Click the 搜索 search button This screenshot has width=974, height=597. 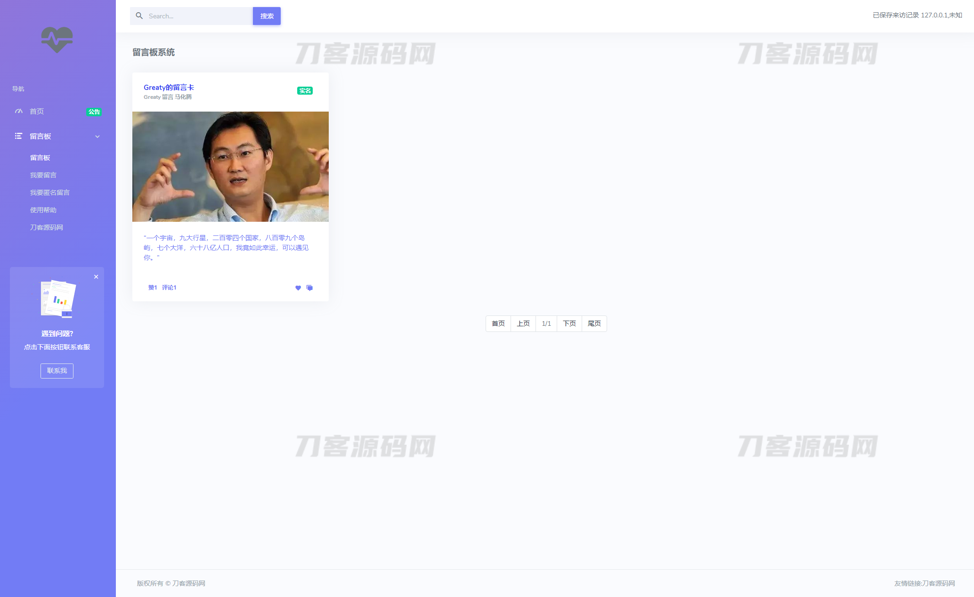[x=267, y=16]
